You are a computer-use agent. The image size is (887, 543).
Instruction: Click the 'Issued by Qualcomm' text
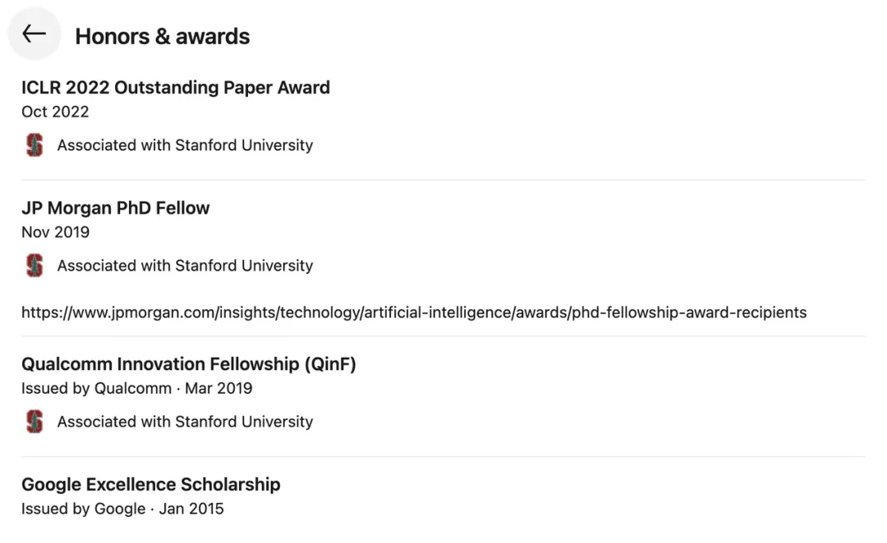pyautogui.click(x=96, y=388)
